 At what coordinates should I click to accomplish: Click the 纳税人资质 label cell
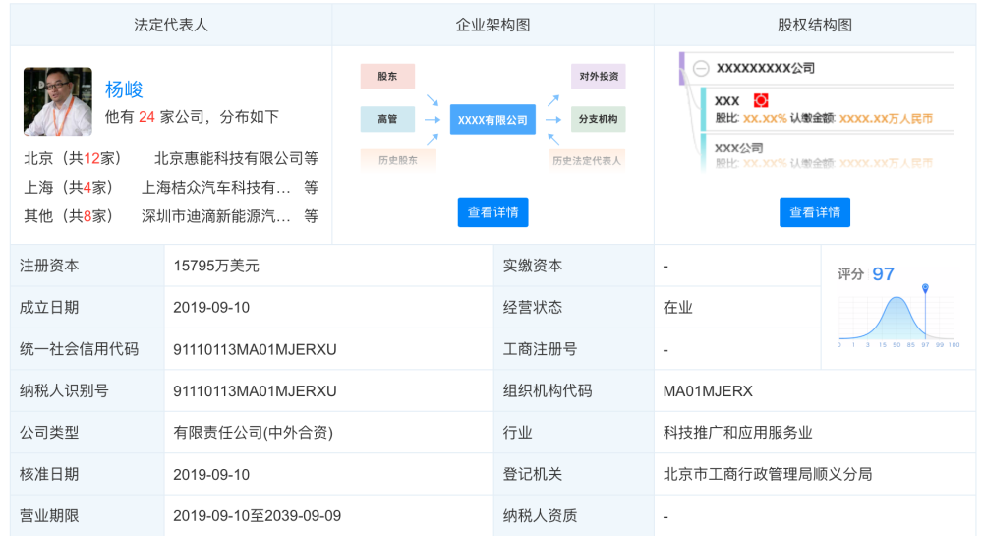pyautogui.click(x=574, y=516)
